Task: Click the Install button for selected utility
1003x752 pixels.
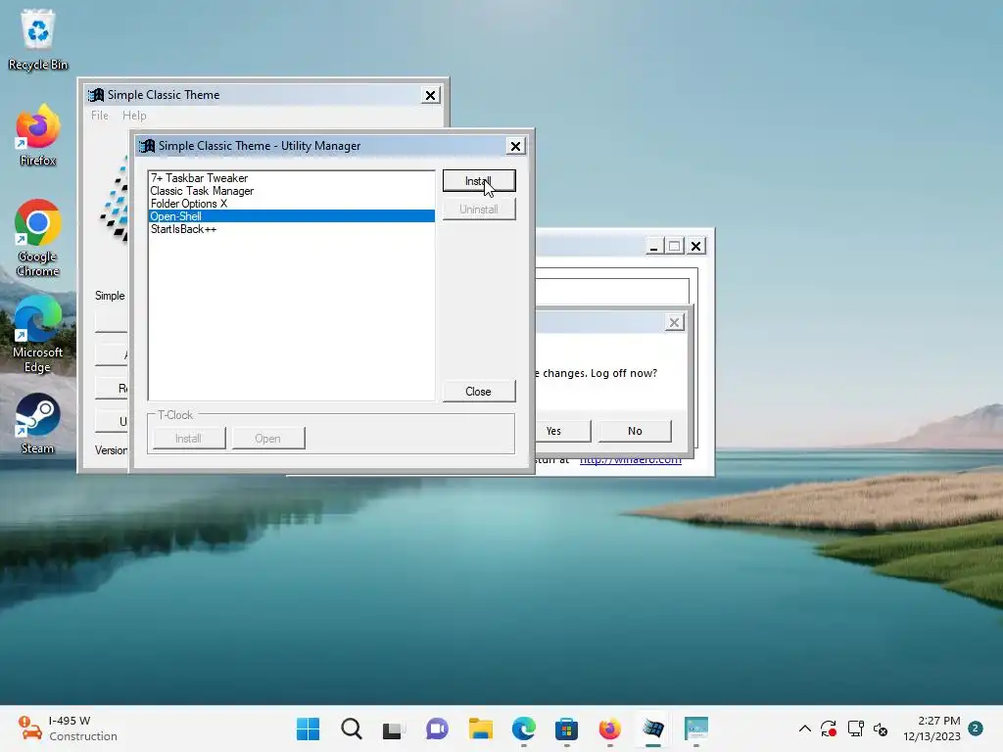Action: pyautogui.click(x=478, y=181)
